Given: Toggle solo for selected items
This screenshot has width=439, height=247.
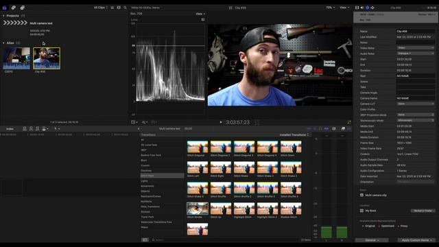Looking at the screenshot, I should (320, 128).
